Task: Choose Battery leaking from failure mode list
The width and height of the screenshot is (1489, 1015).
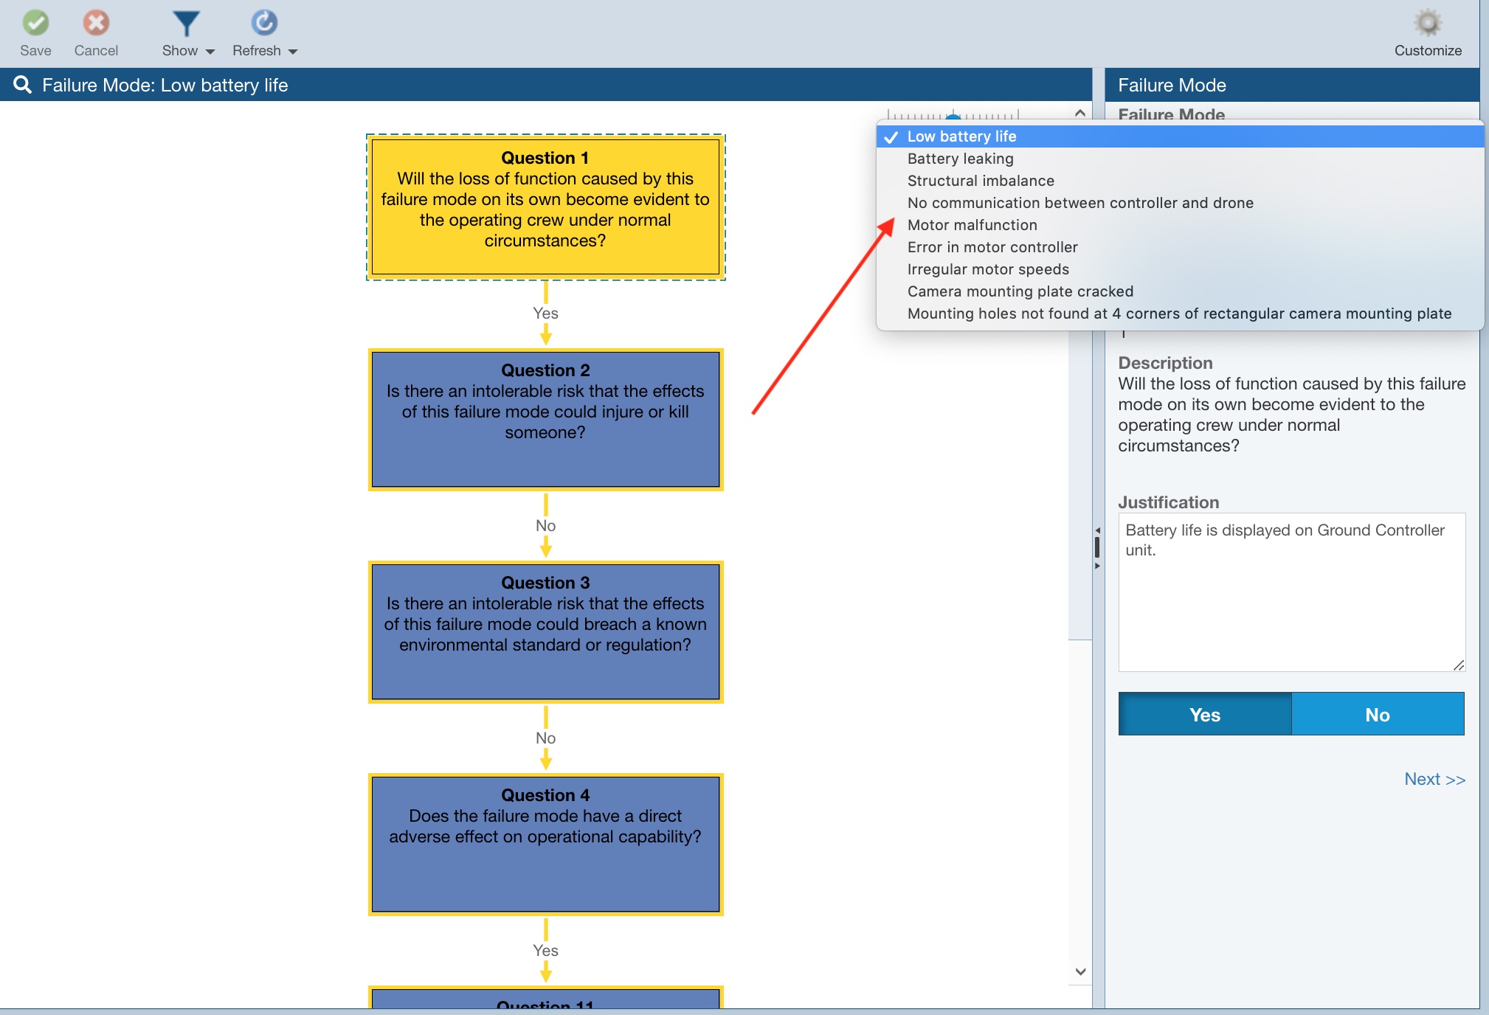Action: coord(960,159)
